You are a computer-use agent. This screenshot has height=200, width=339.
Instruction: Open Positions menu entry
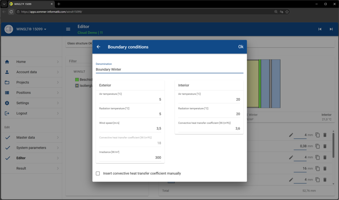31,92
